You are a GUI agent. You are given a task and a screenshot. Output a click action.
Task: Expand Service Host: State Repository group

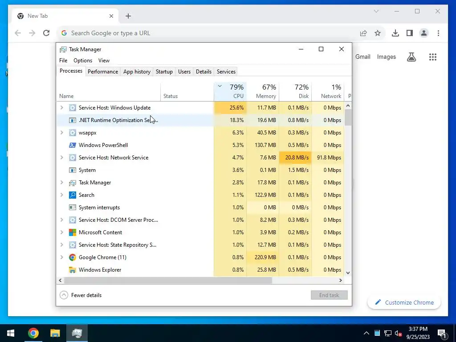click(61, 245)
